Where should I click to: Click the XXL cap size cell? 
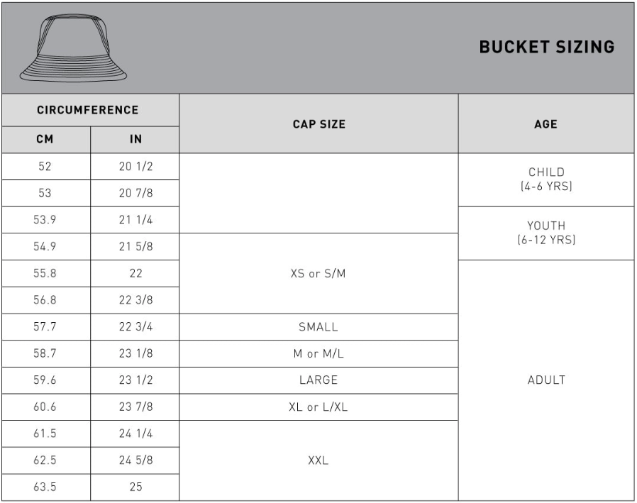click(319, 460)
